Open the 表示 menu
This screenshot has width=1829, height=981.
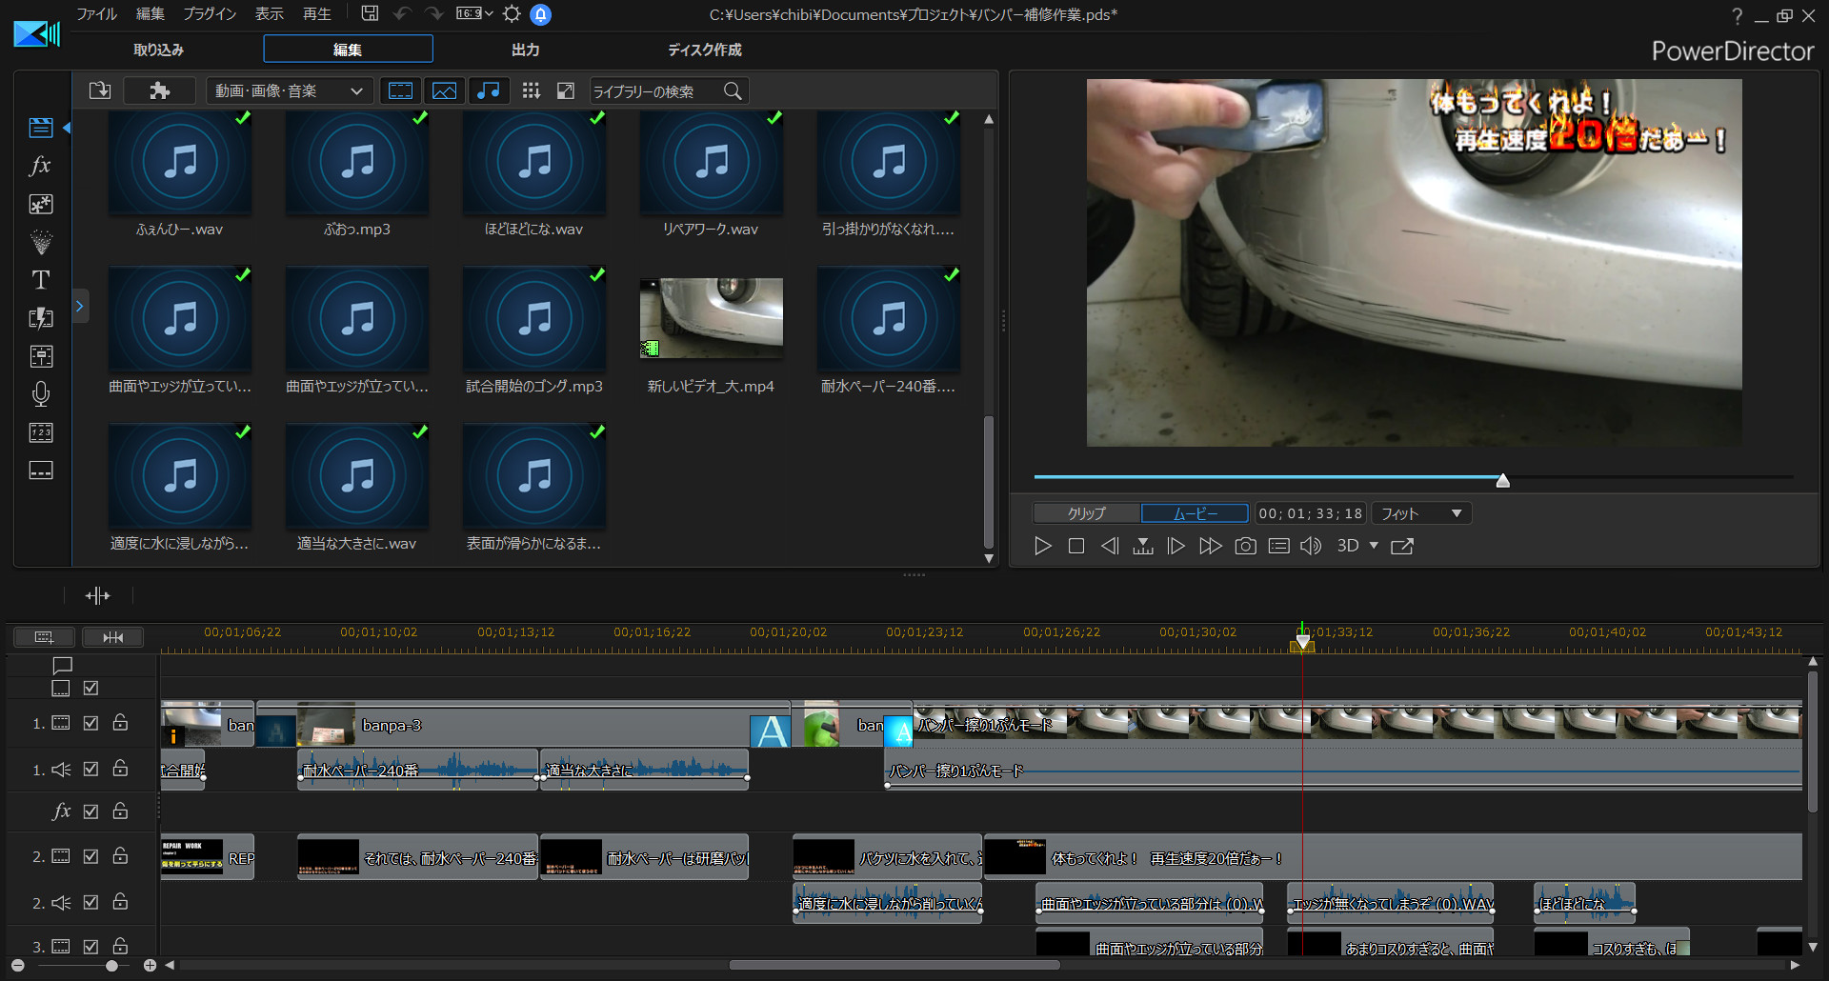point(269,13)
